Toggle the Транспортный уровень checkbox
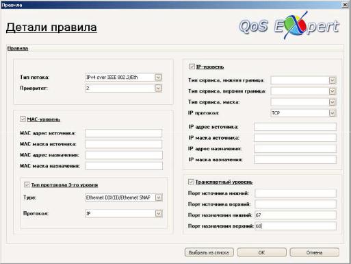Viewport: 351px width, 264px height. pyautogui.click(x=191, y=182)
